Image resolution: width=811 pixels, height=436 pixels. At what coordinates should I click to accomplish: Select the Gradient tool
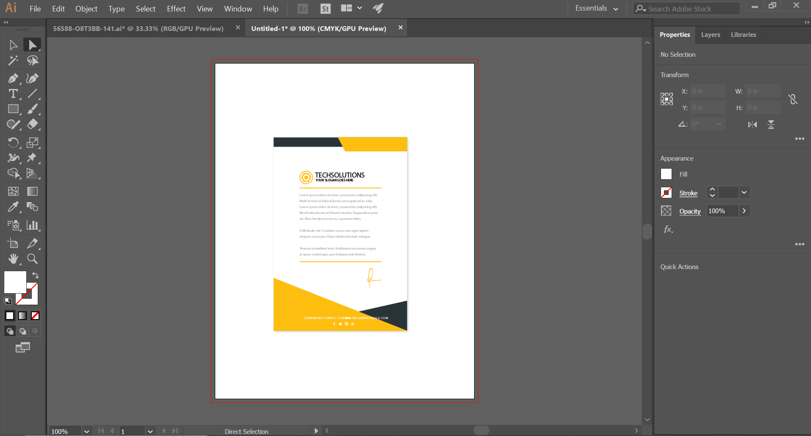(x=32, y=192)
